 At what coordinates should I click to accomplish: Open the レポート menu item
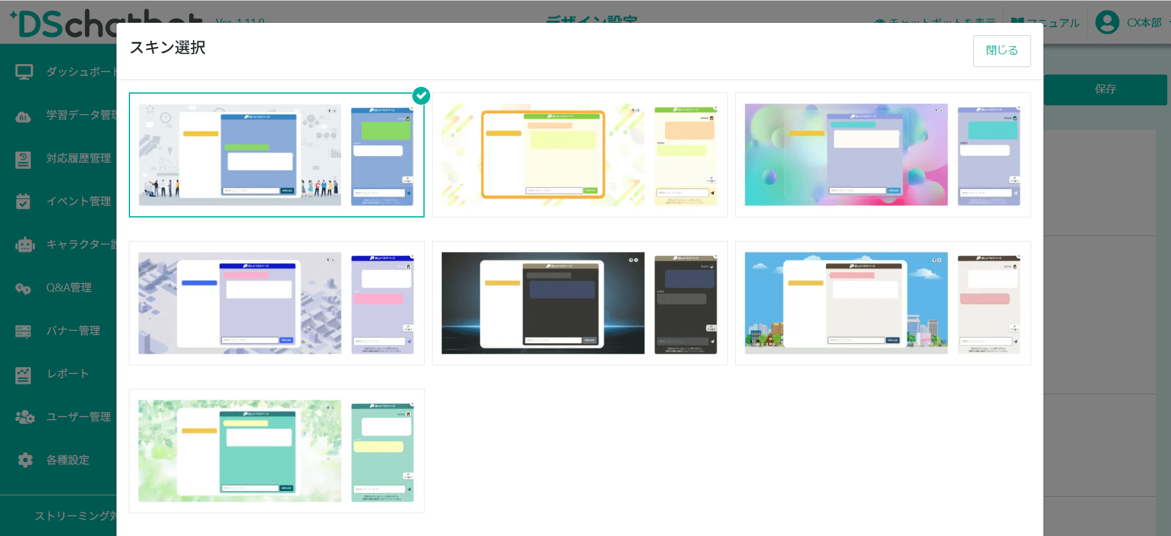coord(68,374)
